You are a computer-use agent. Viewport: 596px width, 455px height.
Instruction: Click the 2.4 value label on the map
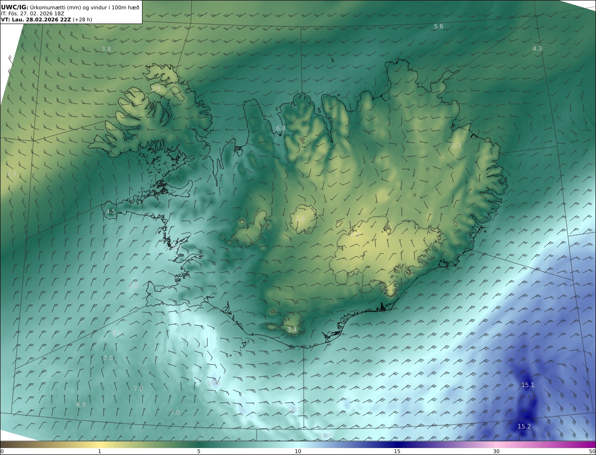point(12,174)
